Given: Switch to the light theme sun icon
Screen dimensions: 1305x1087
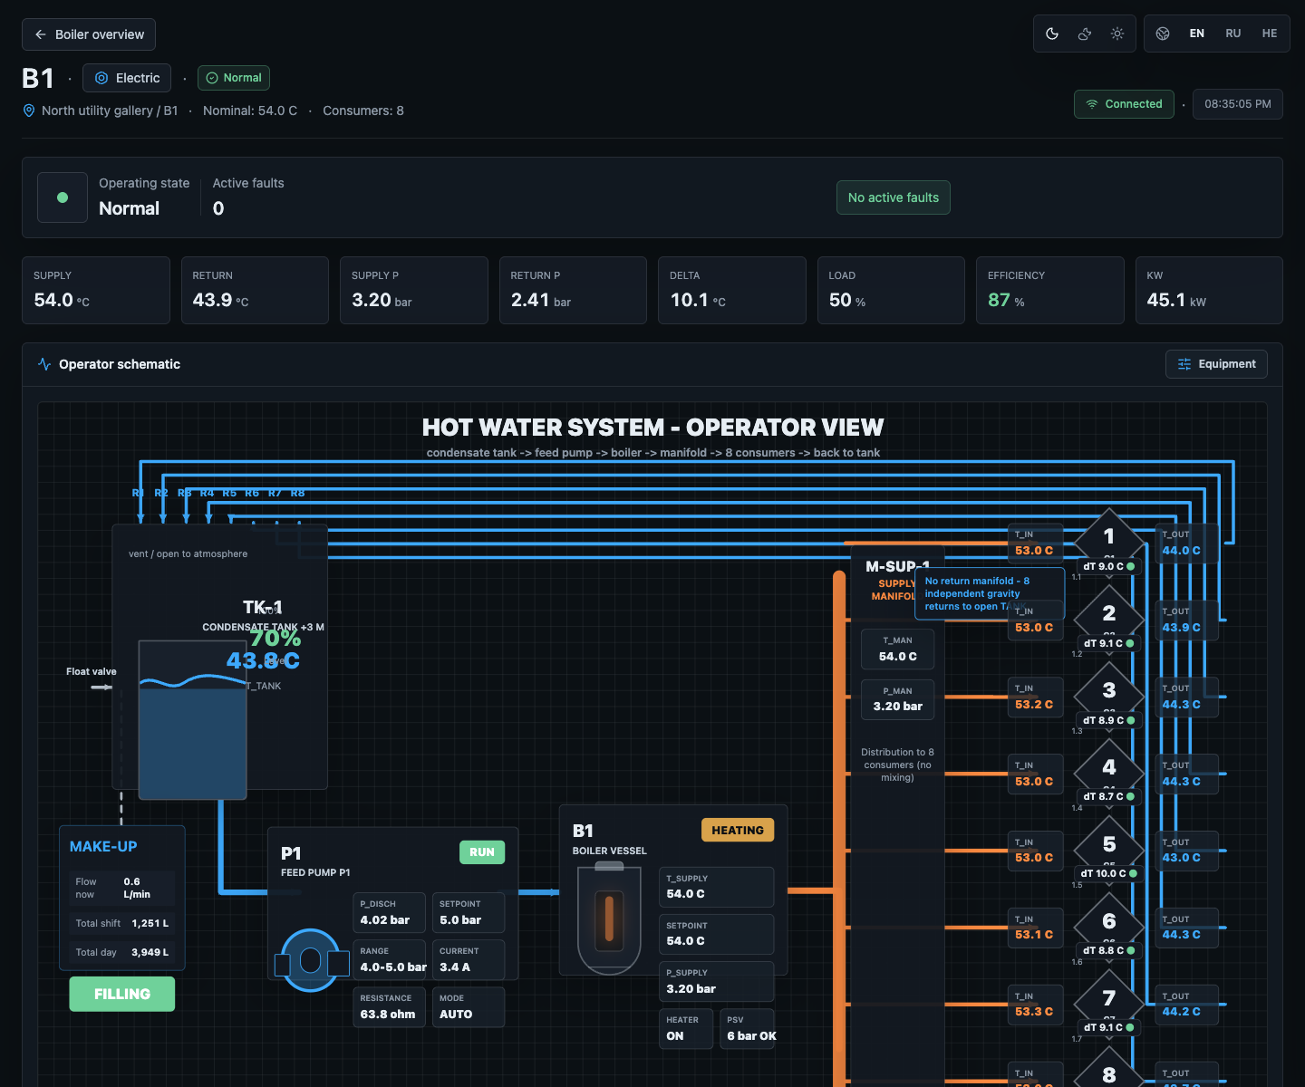Looking at the screenshot, I should (x=1117, y=34).
